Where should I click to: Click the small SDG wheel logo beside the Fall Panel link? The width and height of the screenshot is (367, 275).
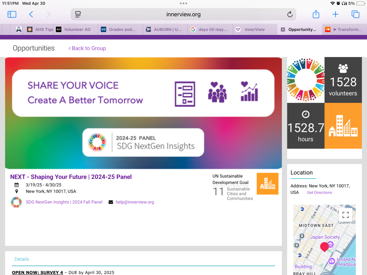(16, 202)
